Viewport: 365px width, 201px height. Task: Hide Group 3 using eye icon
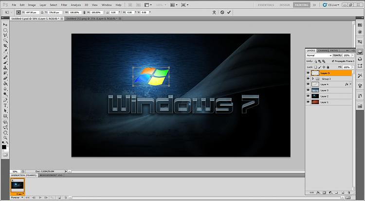click(308, 79)
